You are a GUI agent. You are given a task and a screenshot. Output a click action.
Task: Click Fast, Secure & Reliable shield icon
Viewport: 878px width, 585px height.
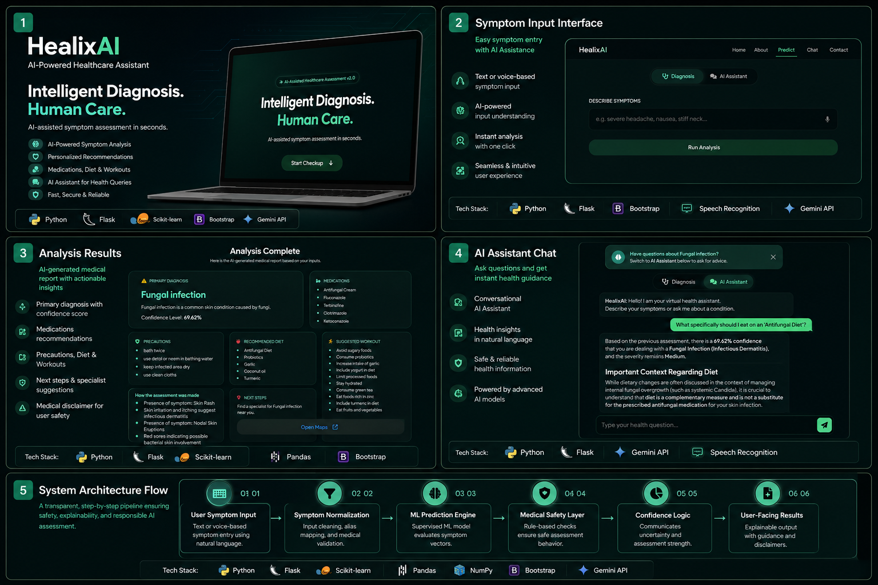(35, 194)
